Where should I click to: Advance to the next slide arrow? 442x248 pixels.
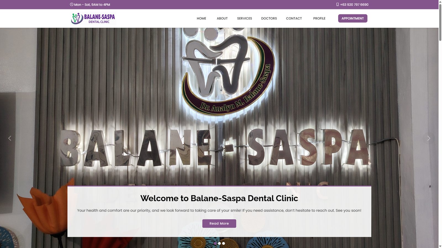(x=429, y=138)
